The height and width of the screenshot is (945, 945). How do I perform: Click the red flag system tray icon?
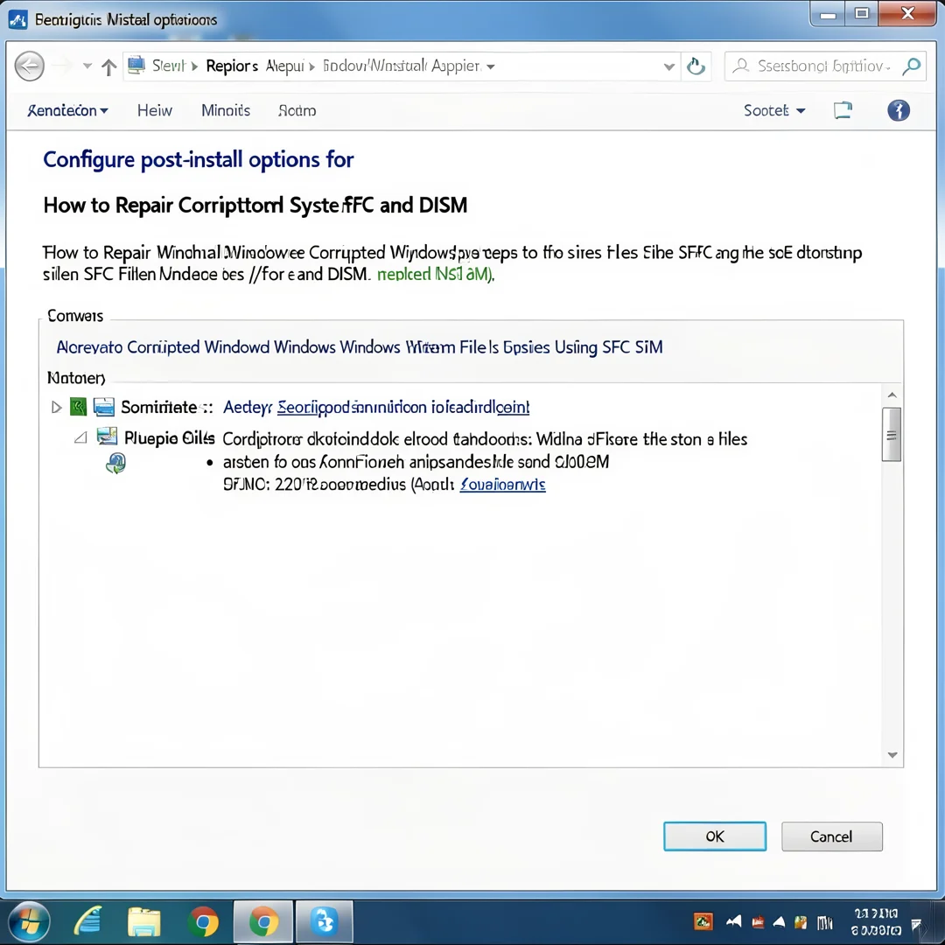coord(758,922)
